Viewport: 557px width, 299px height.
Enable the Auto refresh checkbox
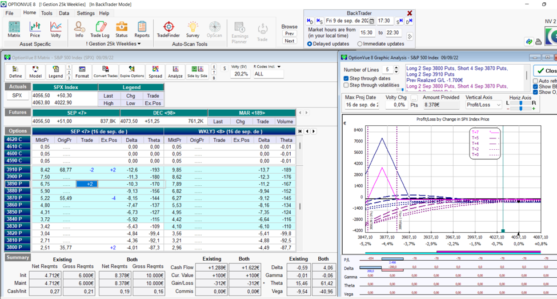(x=535, y=81)
